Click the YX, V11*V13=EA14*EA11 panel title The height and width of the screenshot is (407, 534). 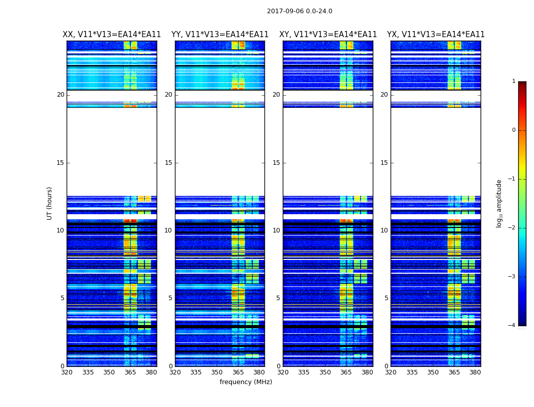[x=436, y=35]
